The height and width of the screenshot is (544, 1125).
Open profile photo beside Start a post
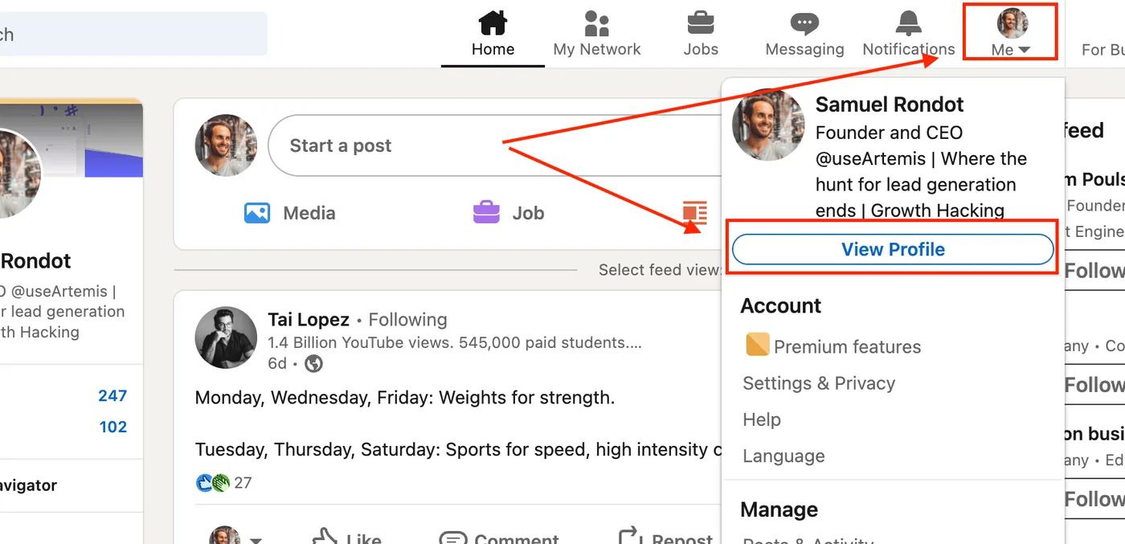point(226,145)
